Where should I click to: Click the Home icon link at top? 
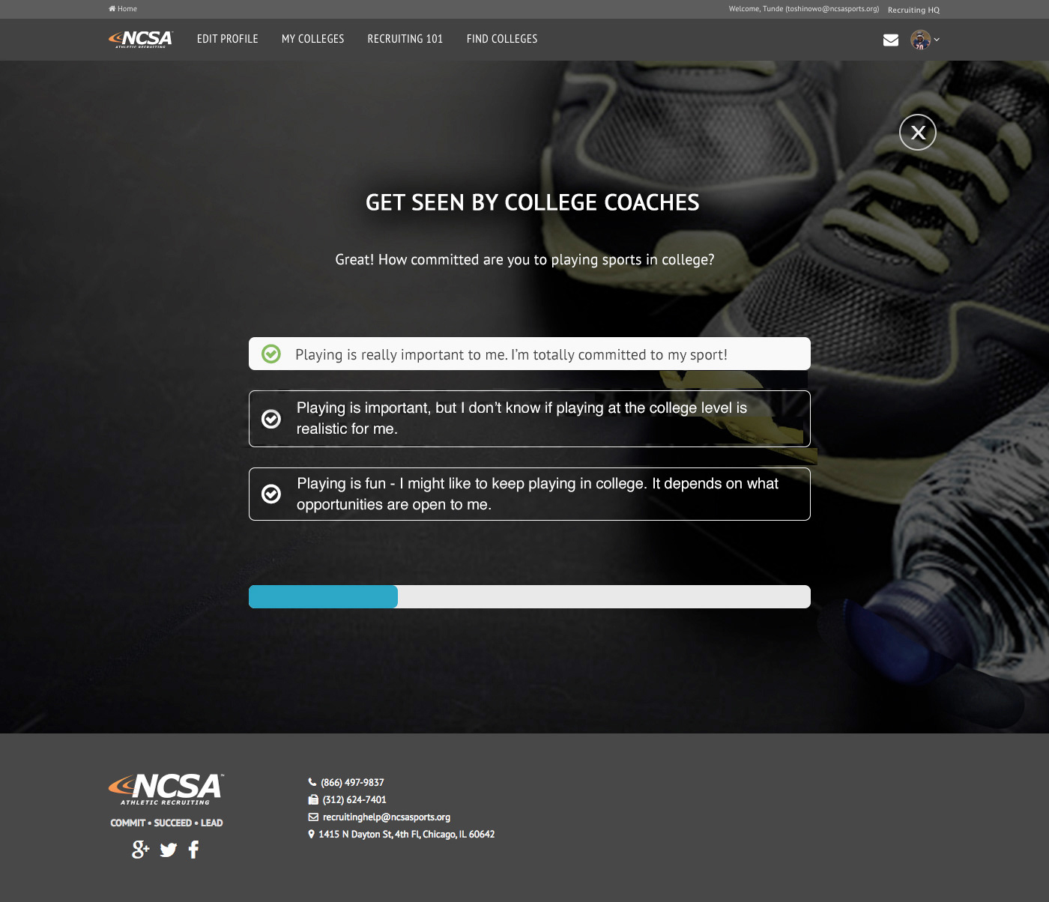[123, 9]
